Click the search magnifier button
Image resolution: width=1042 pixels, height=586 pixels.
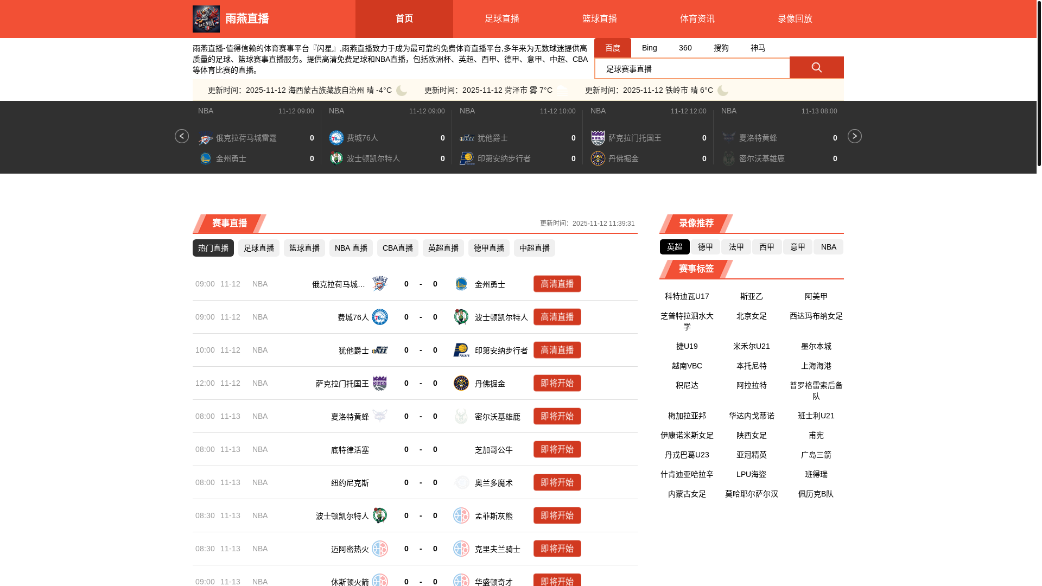tap(816, 67)
